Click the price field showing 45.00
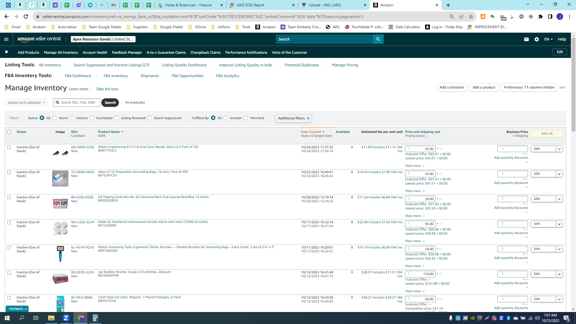This screenshot has width=576, height=324. pos(420,149)
